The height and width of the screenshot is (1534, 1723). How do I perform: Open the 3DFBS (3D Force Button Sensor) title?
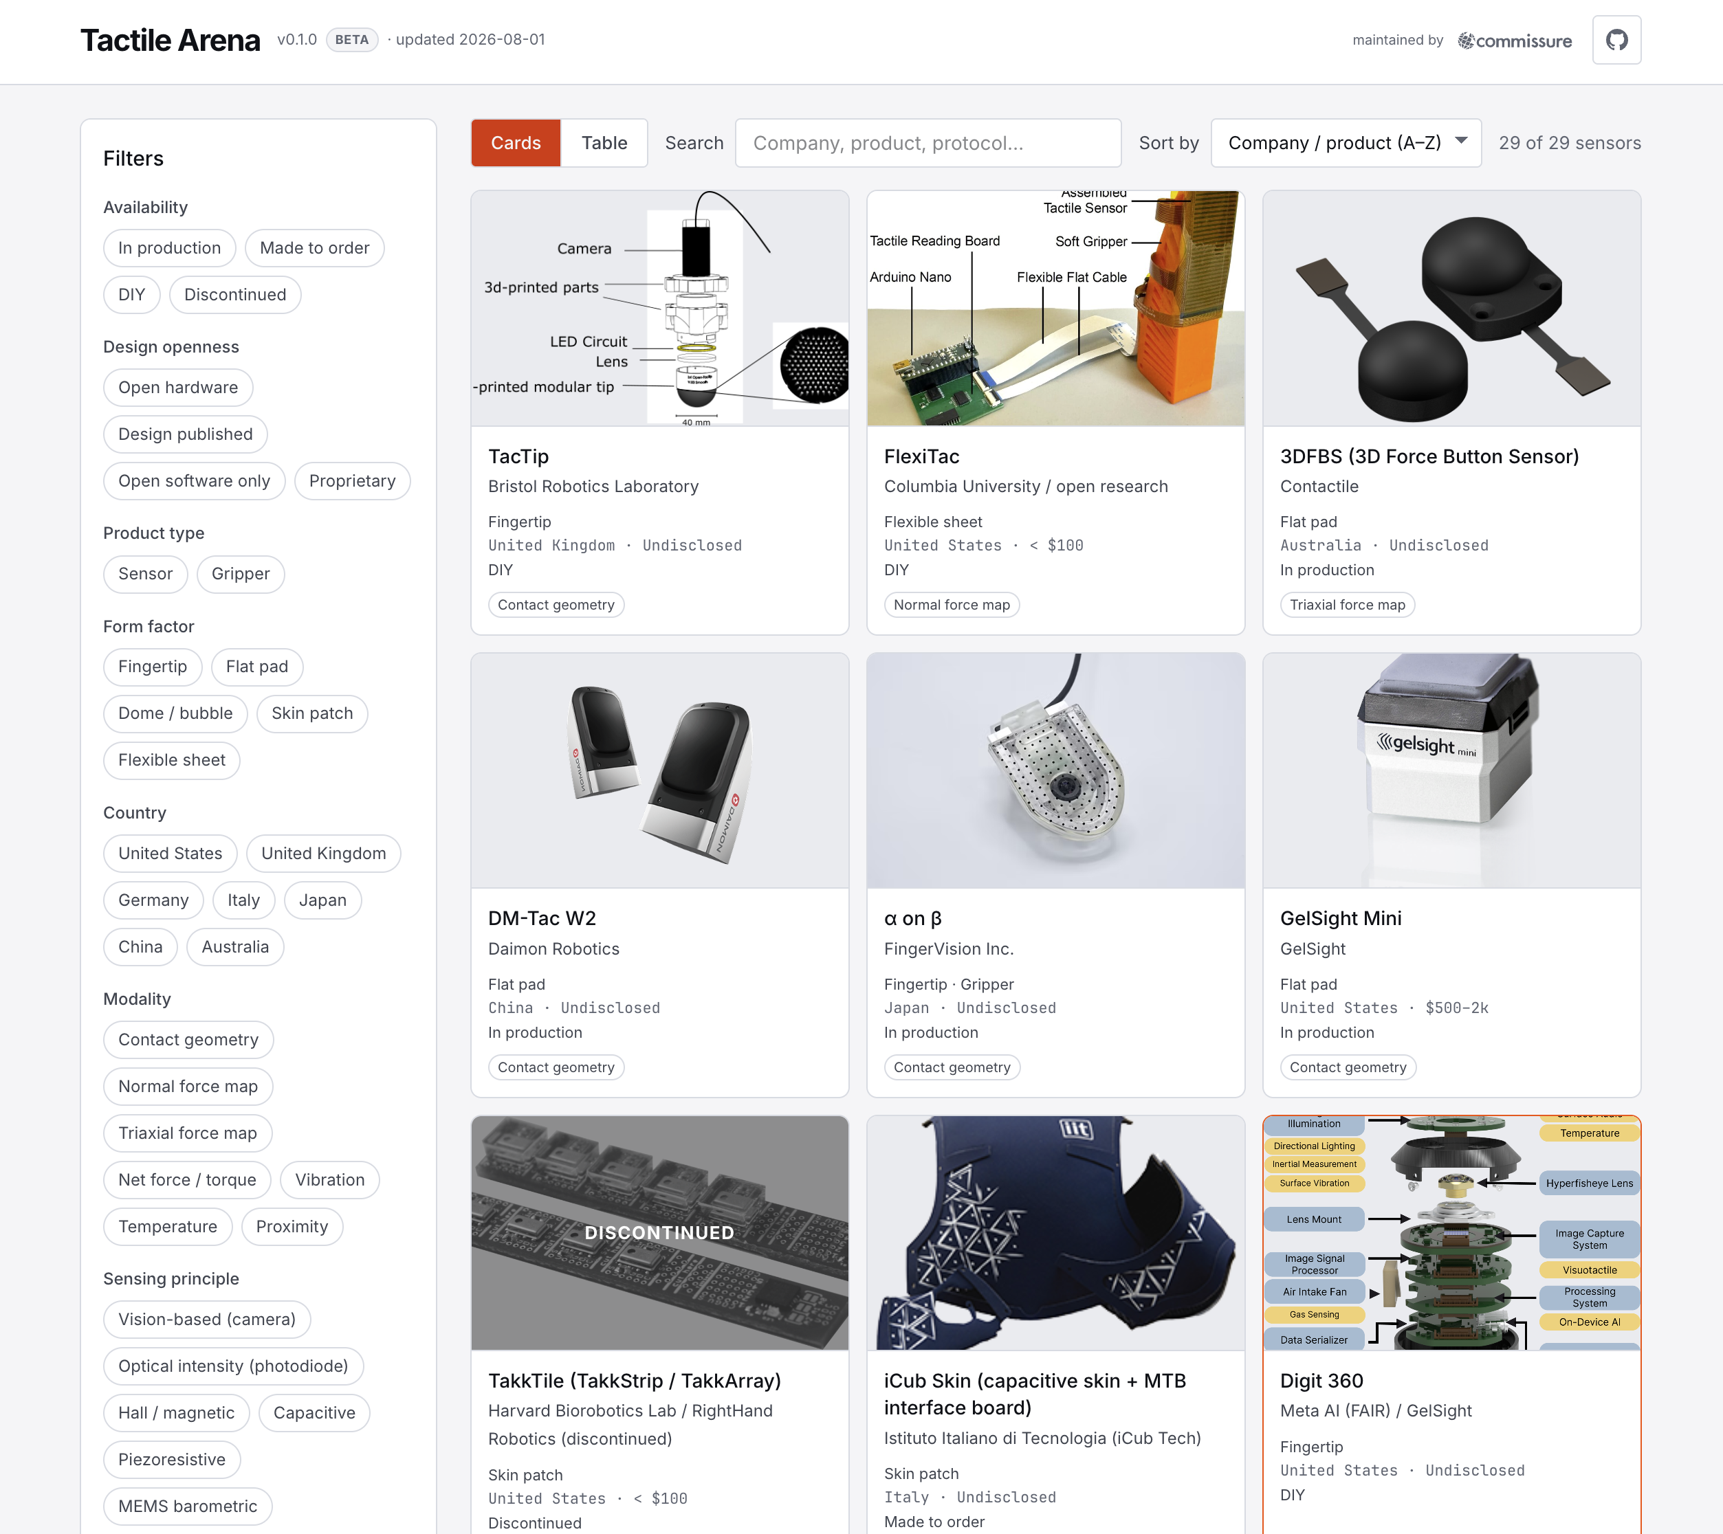tap(1429, 457)
